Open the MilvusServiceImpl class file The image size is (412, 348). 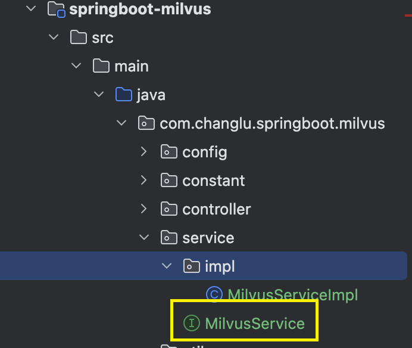[292, 294]
